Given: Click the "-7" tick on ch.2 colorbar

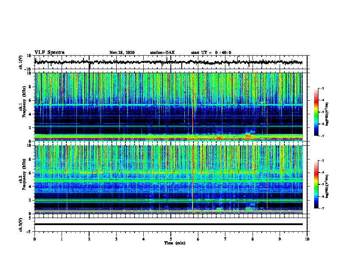Looking at the screenshot, I should 322,208.
